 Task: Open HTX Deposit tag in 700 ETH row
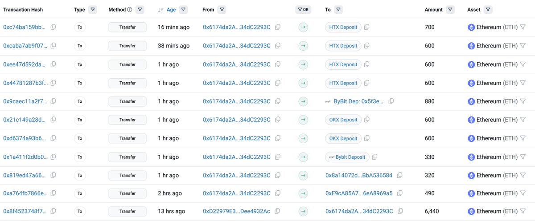[343, 27]
